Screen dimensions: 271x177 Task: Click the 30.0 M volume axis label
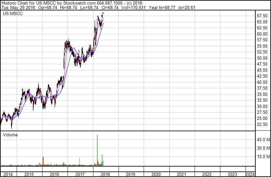[x=263, y=148]
